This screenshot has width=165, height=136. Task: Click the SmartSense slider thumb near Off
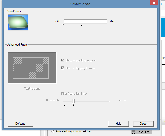tap(63, 22)
